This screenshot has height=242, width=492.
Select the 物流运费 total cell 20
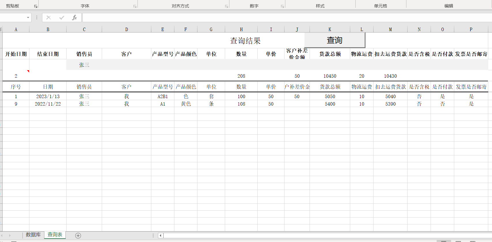click(362, 76)
